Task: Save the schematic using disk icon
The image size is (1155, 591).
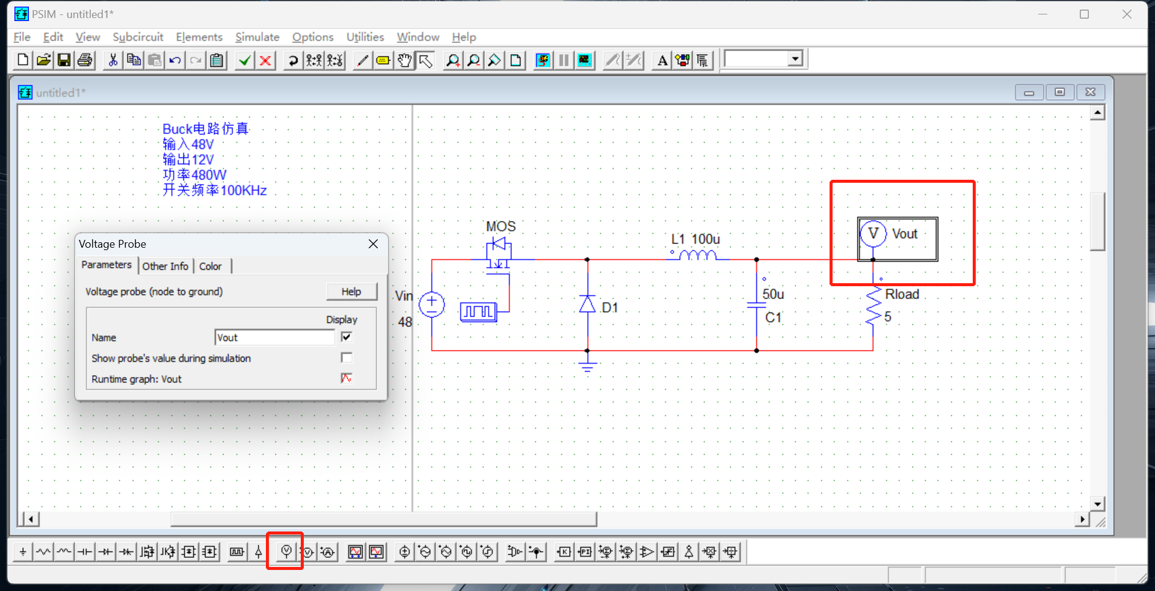Action: click(64, 60)
